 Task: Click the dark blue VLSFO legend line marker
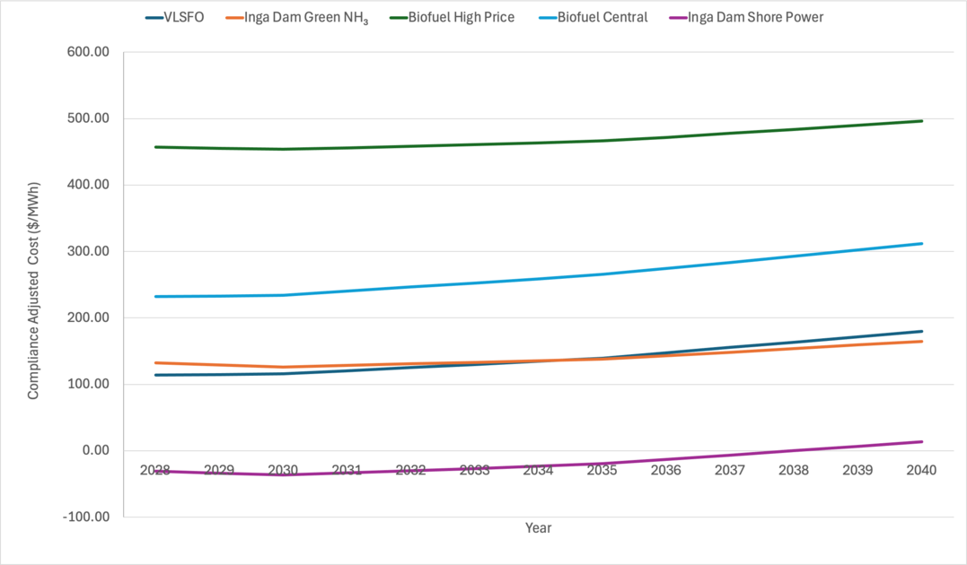tap(154, 18)
